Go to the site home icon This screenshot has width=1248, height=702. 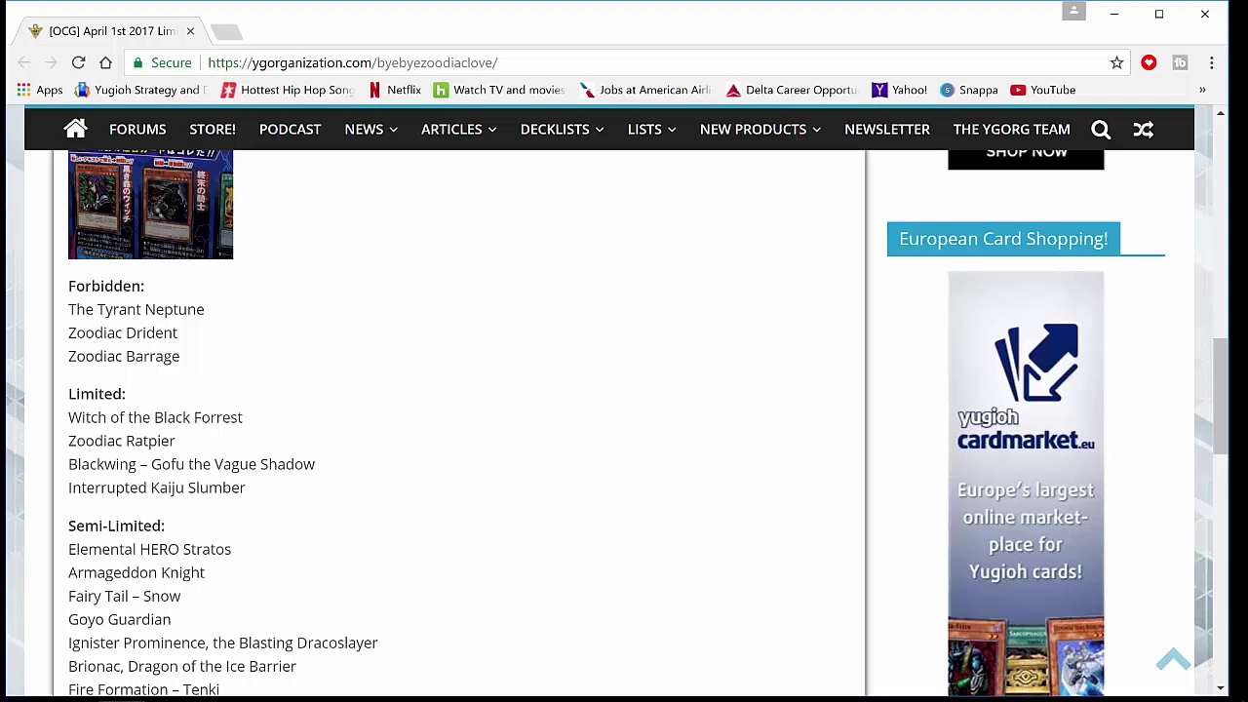pos(75,129)
